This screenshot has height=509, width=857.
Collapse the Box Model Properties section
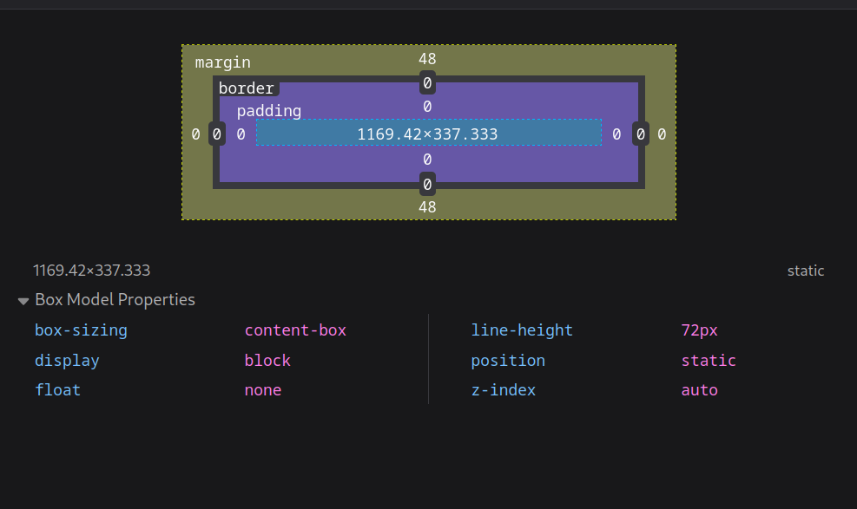[x=23, y=300]
